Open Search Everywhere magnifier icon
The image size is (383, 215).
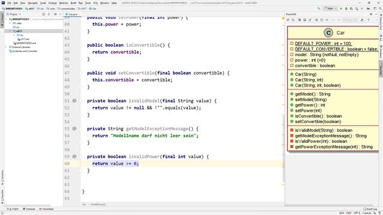pos(380,8)
